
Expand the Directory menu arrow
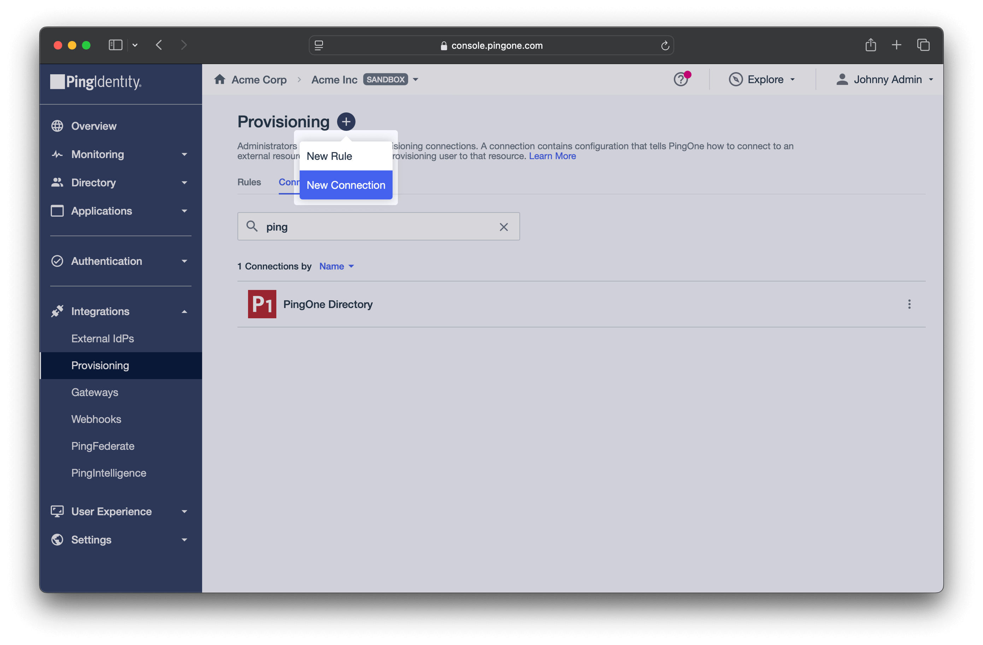[184, 183]
